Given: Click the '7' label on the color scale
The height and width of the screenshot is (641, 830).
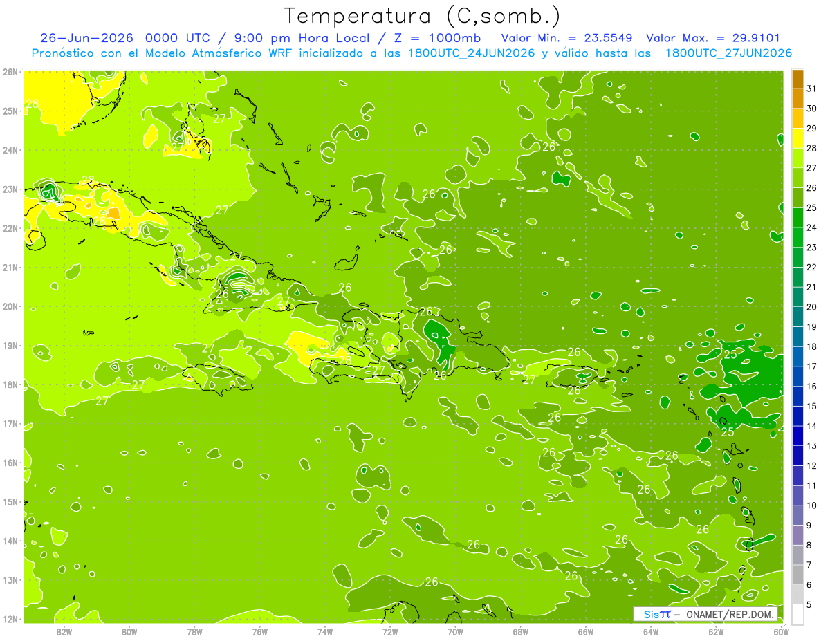Looking at the screenshot, I should point(809,565).
